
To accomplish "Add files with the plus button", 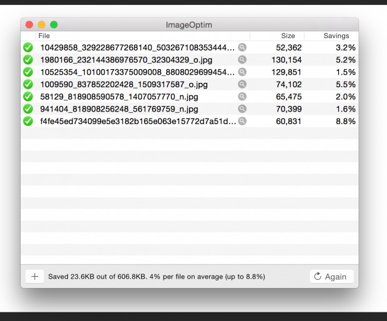I will click(35, 276).
